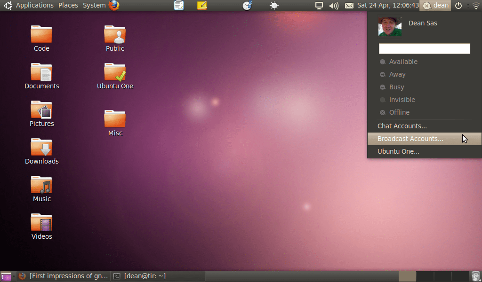Expand the Places menu
Image resolution: width=482 pixels, height=282 pixels.
[68, 6]
